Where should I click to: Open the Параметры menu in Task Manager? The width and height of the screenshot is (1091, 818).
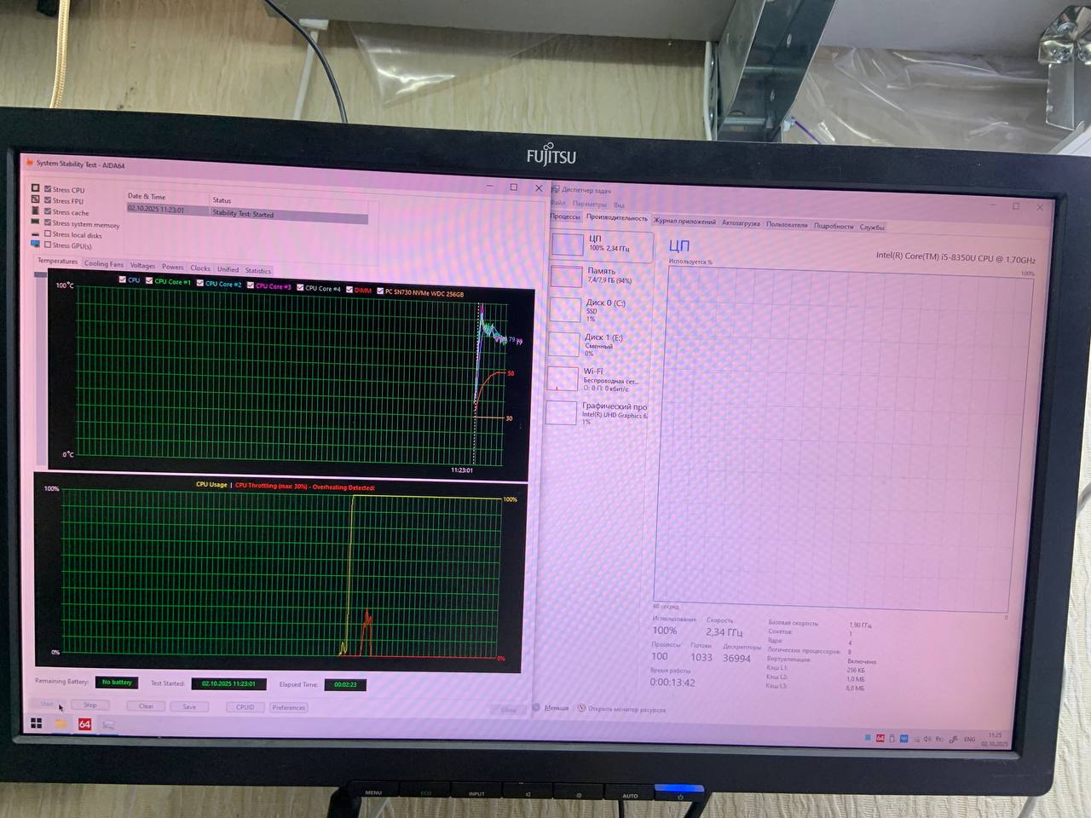(590, 204)
